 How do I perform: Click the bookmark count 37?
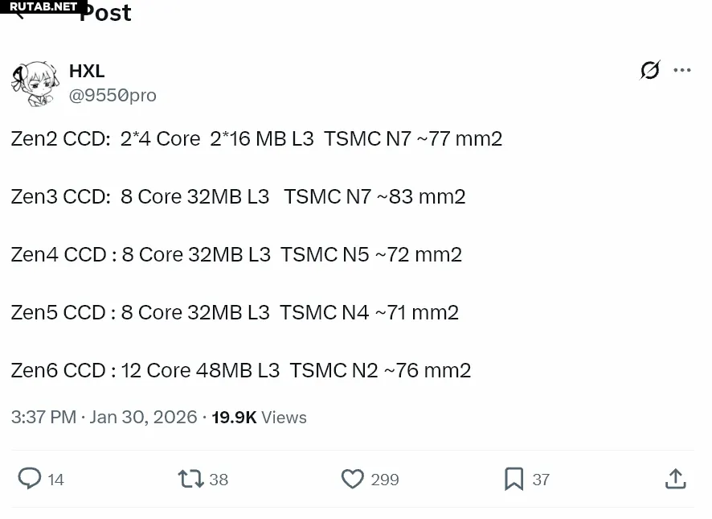(x=541, y=480)
